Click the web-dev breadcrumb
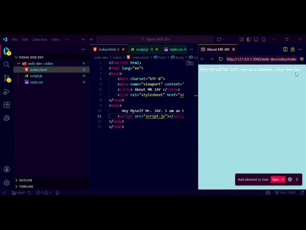The width and height of the screenshot is (306, 230). (101, 57)
